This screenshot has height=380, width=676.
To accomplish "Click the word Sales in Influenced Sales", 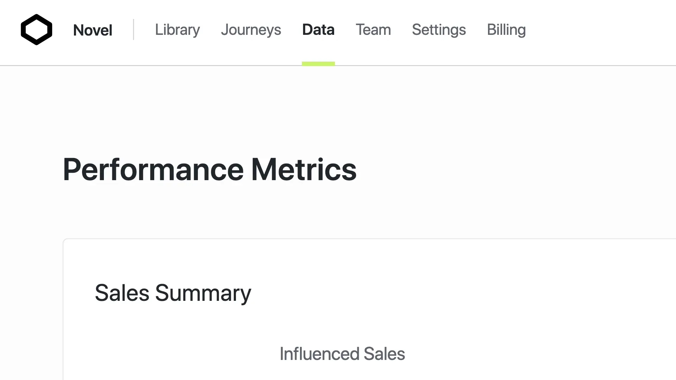I will [x=384, y=354].
